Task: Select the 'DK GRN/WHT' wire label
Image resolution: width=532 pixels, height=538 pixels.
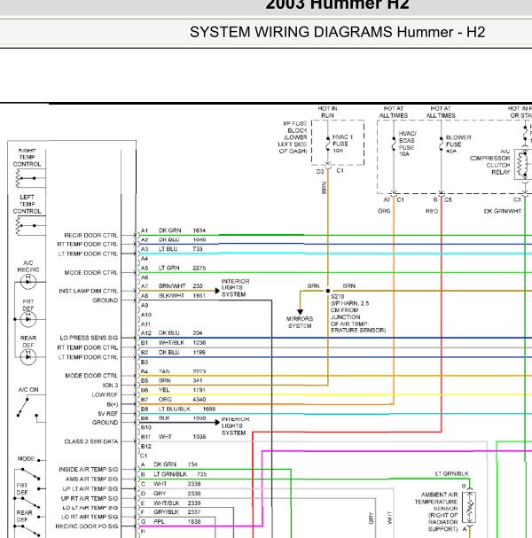Action: coord(502,211)
